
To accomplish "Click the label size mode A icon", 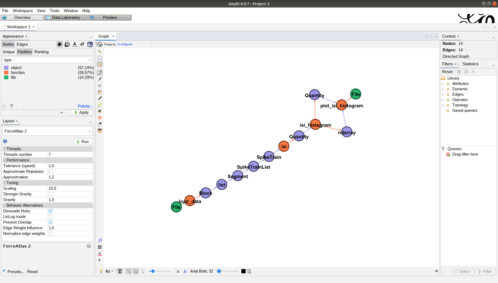I will click(x=178, y=271).
